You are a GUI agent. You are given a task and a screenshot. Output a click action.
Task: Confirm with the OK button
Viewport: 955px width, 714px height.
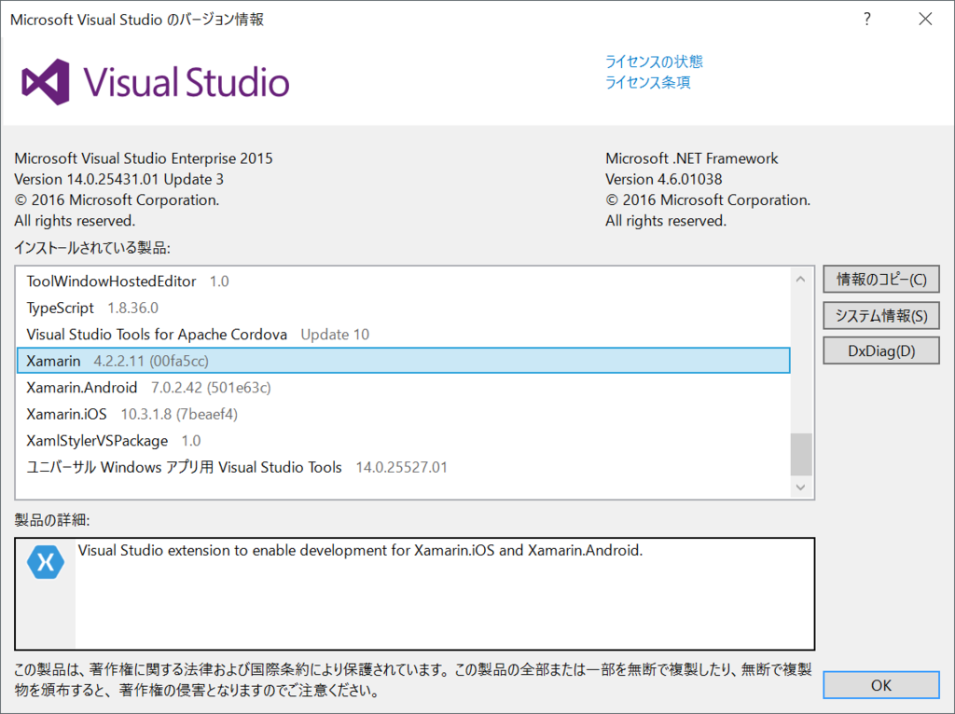click(x=881, y=685)
